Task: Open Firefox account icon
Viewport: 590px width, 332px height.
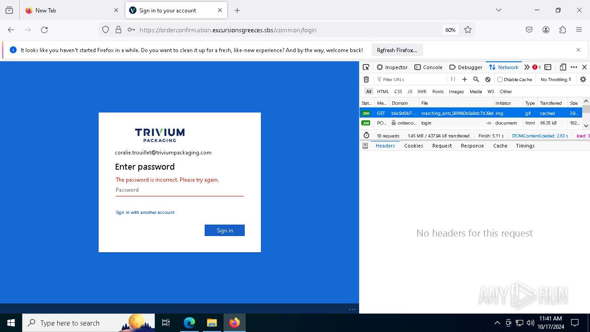Action: [546, 30]
